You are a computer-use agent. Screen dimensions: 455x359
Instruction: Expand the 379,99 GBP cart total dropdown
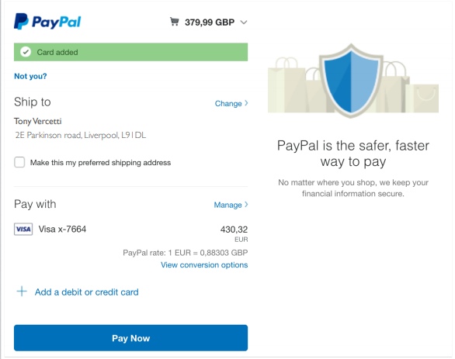click(244, 22)
